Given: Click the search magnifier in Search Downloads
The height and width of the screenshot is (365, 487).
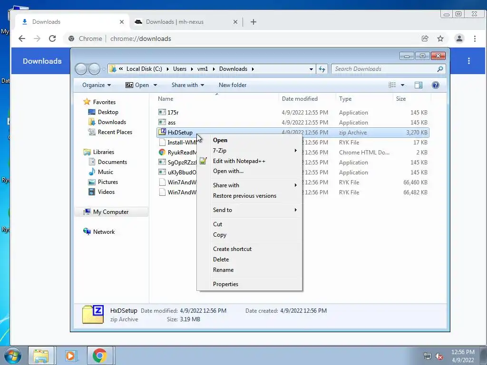Looking at the screenshot, I should [440, 69].
